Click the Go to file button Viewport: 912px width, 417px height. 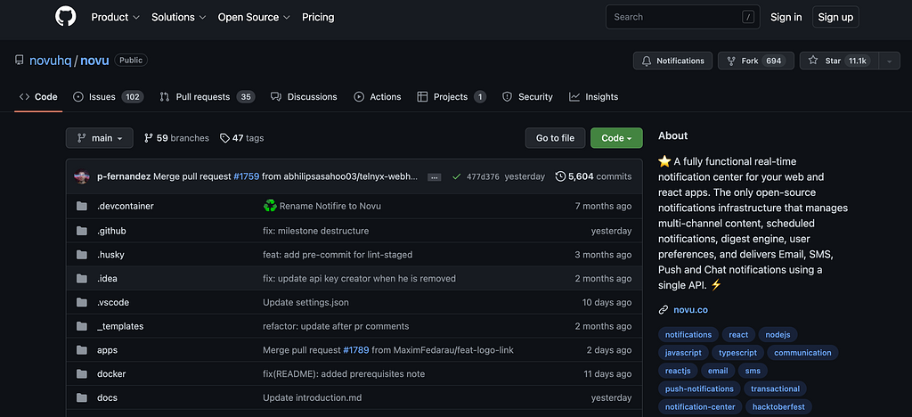tap(555, 138)
